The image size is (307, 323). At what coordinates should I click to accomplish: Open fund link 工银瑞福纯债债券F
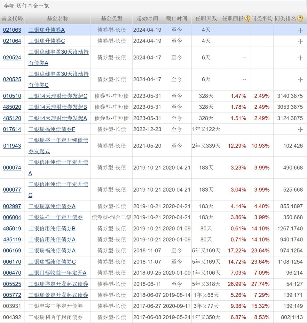pos(52,130)
